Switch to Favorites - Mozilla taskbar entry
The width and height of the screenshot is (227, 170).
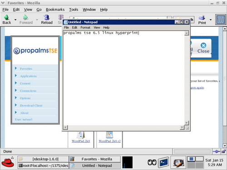[95, 159]
